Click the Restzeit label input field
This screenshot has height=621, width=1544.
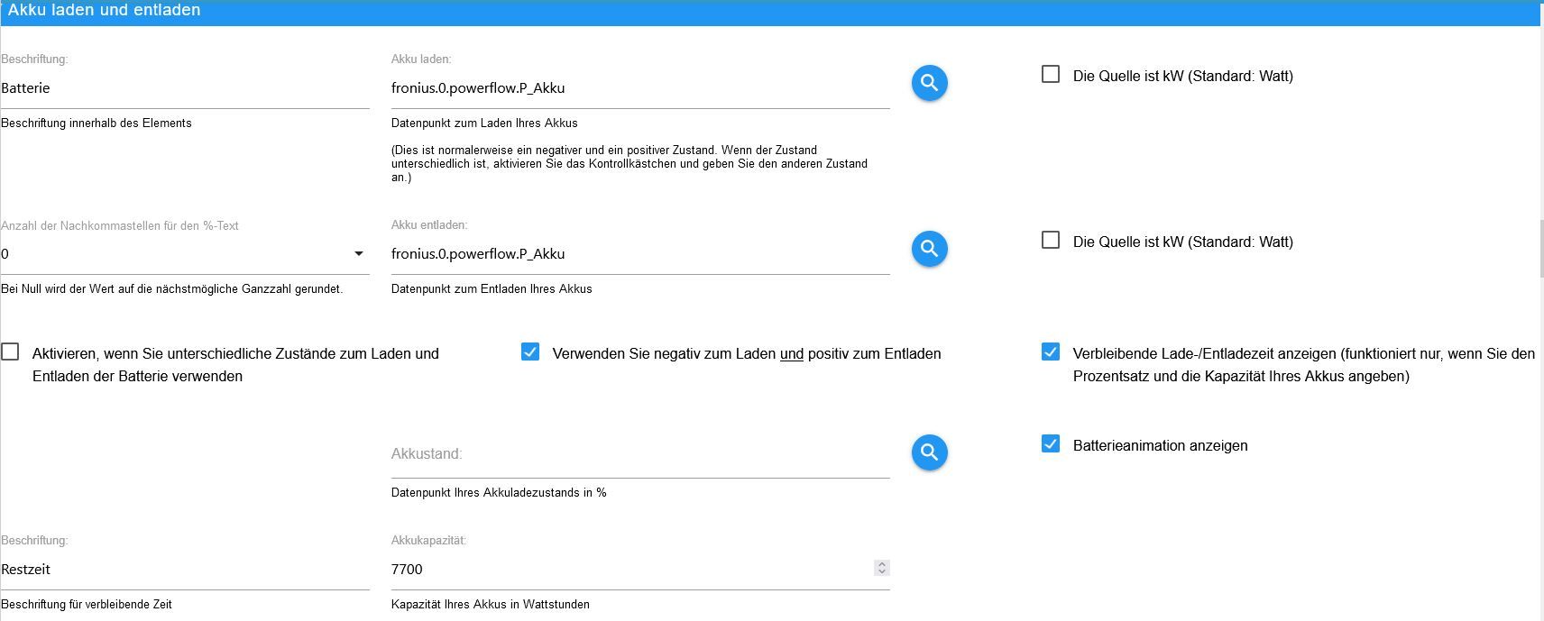(x=185, y=570)
